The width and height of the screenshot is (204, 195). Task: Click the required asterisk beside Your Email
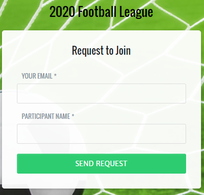point(55,76)
